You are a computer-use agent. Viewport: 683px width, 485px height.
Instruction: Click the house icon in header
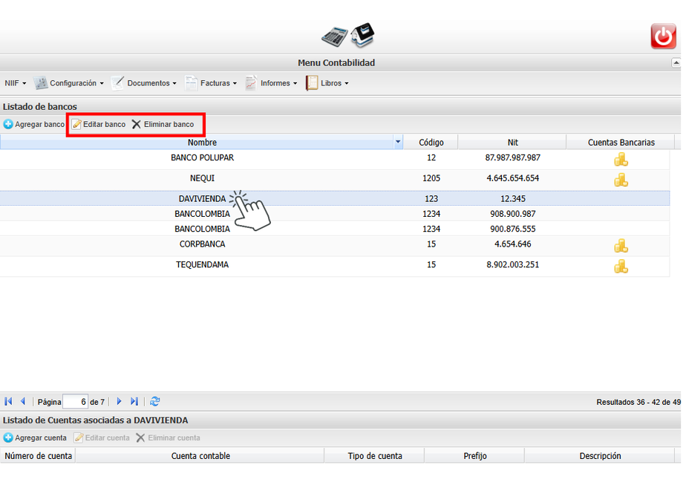click(362, 34)
